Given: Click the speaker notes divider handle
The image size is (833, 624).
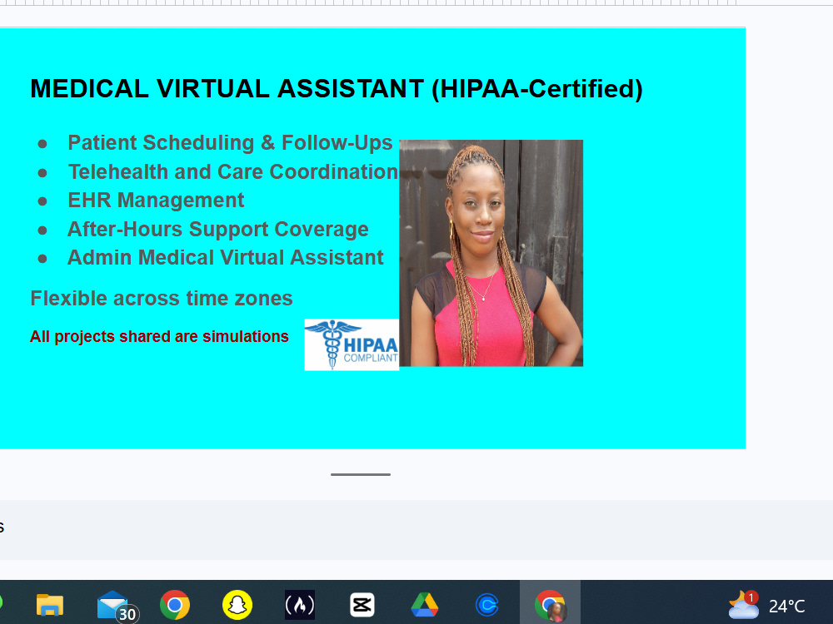Looking at the screenshot, I should (x=360, y=474).
